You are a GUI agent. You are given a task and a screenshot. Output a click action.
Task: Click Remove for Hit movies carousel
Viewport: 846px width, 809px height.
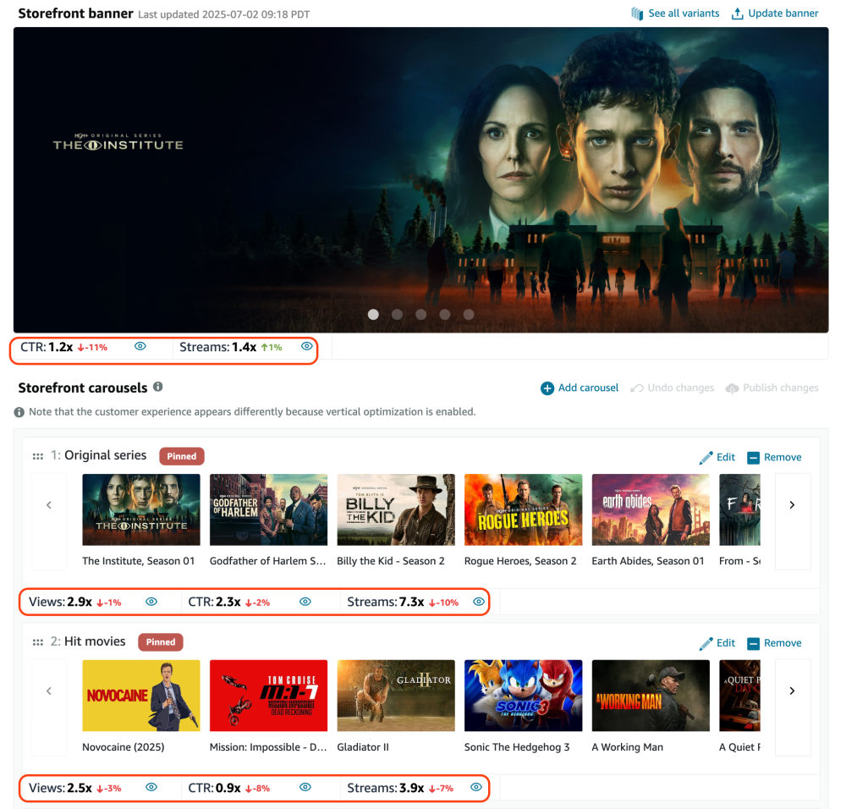(x=783, y=643)
